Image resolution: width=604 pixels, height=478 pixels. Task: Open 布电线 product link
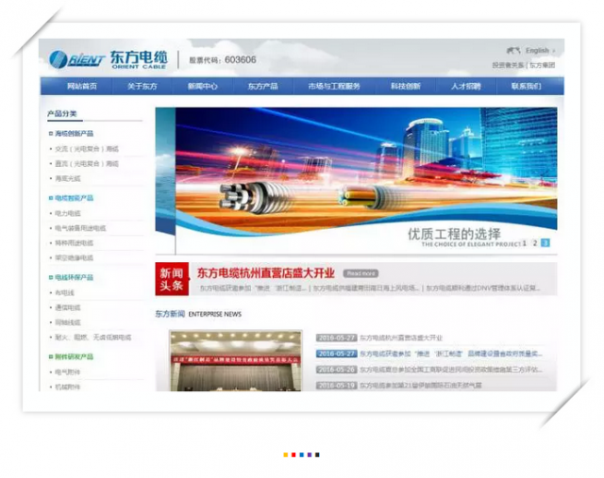64,293
